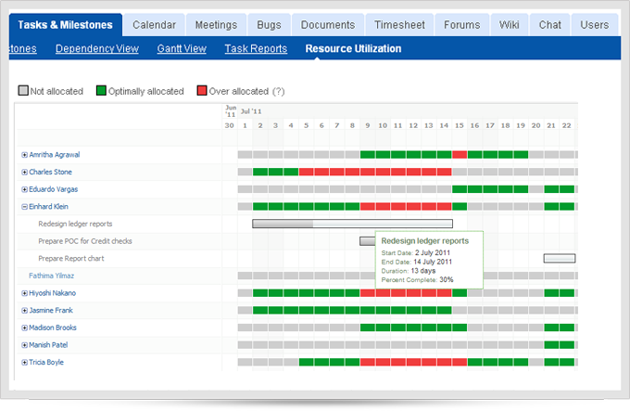Screen dimensions: 630x411
Task: Collapse Einhard Klein's task list
Action: coord(24,207)
